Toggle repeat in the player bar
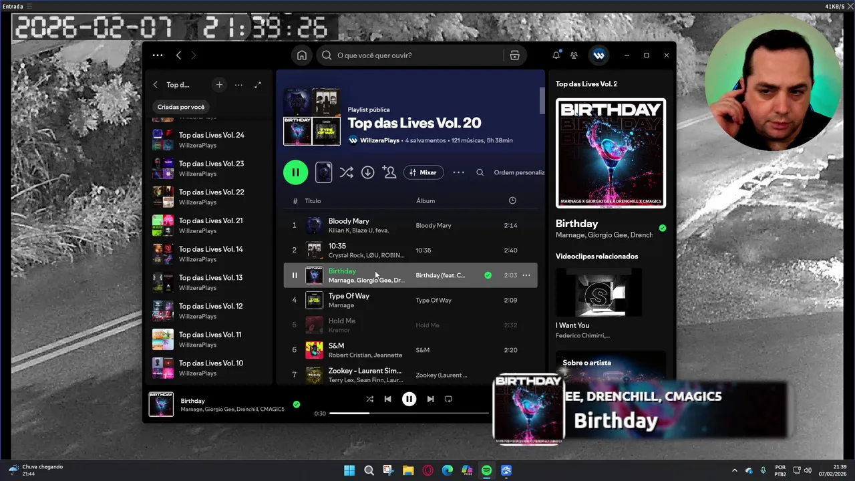The width and height of the screenshot is (855, 481). [x=449, y=399]
